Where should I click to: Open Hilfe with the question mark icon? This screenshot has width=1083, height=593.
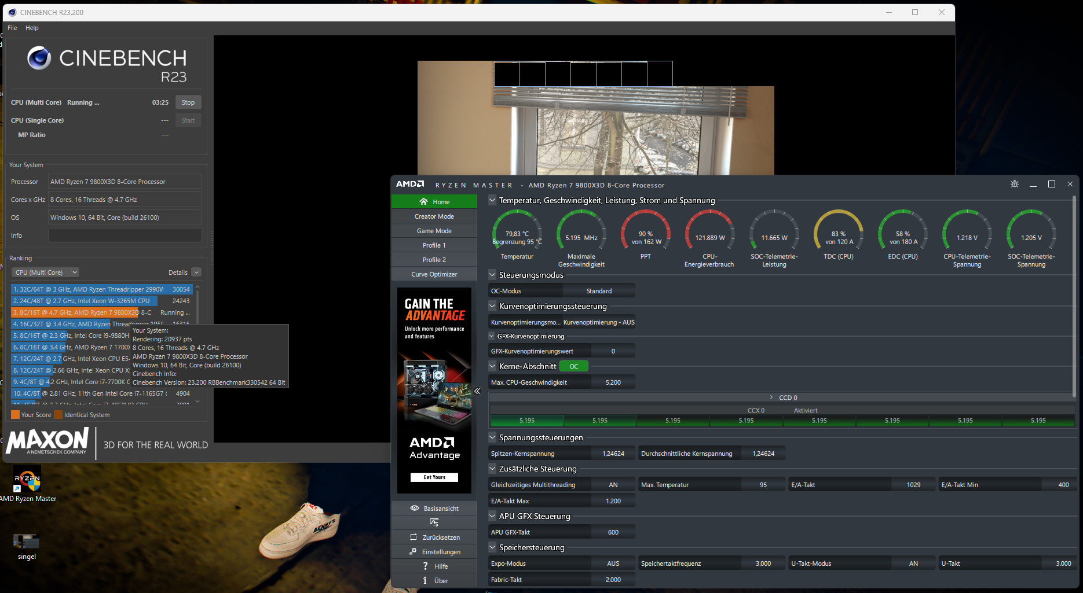coord(434,566)
